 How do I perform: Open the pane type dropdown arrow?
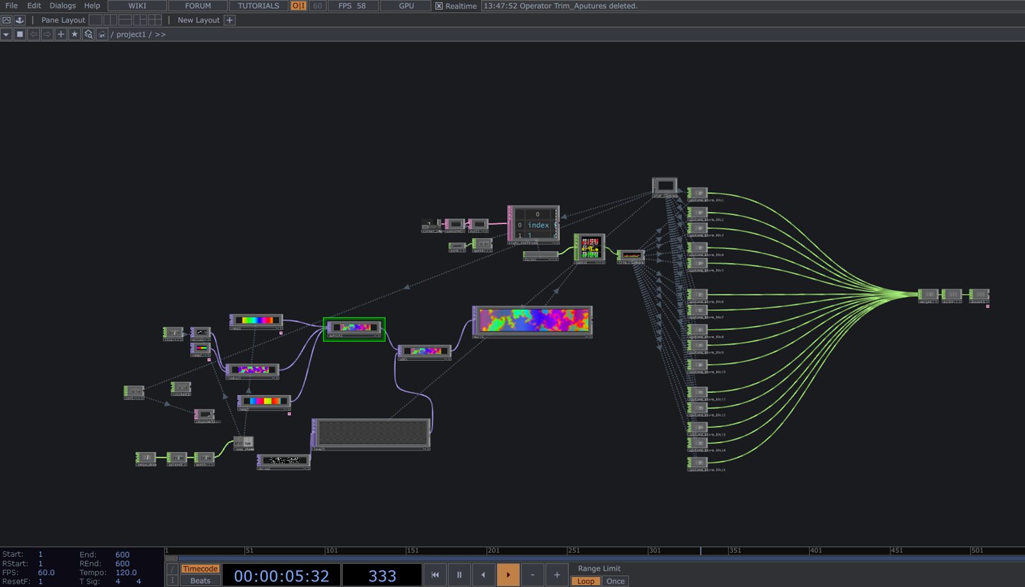(x=6, y=35)
